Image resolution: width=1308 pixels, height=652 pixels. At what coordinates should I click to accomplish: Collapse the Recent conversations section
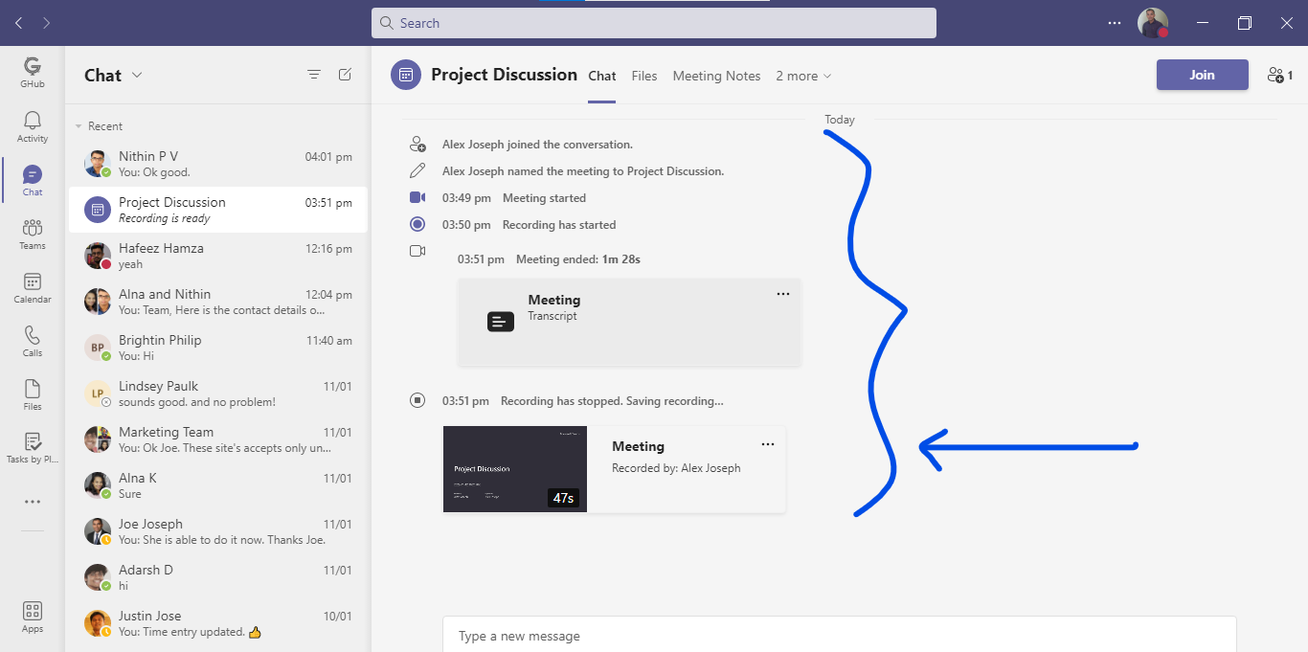pos(79,125)
